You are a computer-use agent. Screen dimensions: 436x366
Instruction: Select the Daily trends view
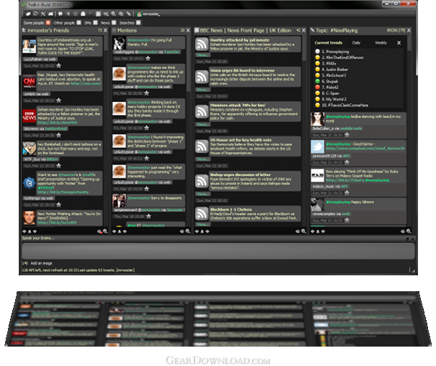[x=356, y=43]
